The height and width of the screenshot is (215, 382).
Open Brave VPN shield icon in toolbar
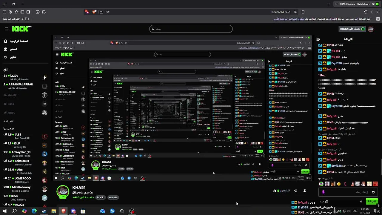click(10, 12)
